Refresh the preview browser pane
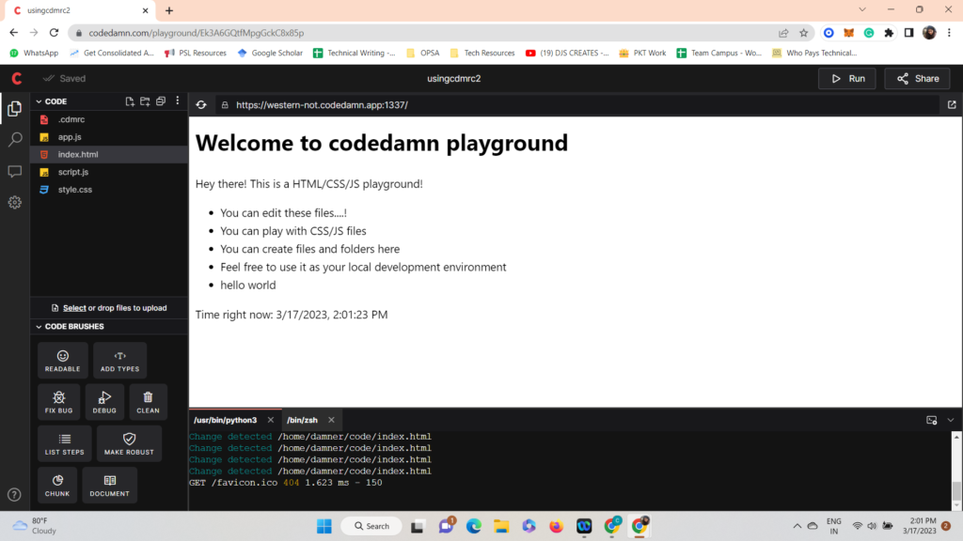 (201, 105)
